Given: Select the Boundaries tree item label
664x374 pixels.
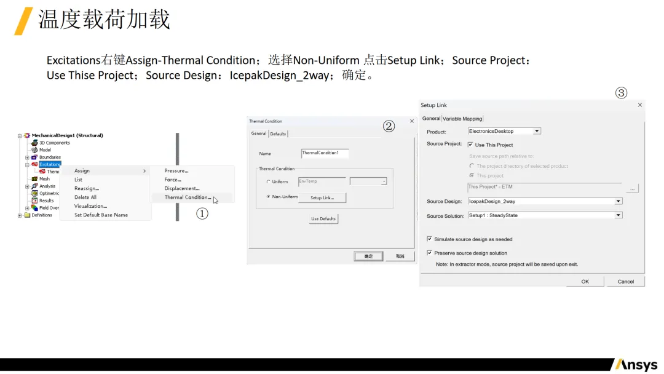Looking at the screenshot, I should [x=50, y=157].
